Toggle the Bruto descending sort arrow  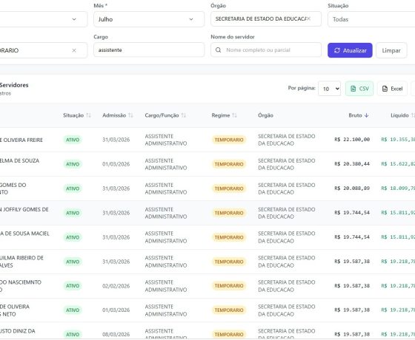(x=366, y=115)
